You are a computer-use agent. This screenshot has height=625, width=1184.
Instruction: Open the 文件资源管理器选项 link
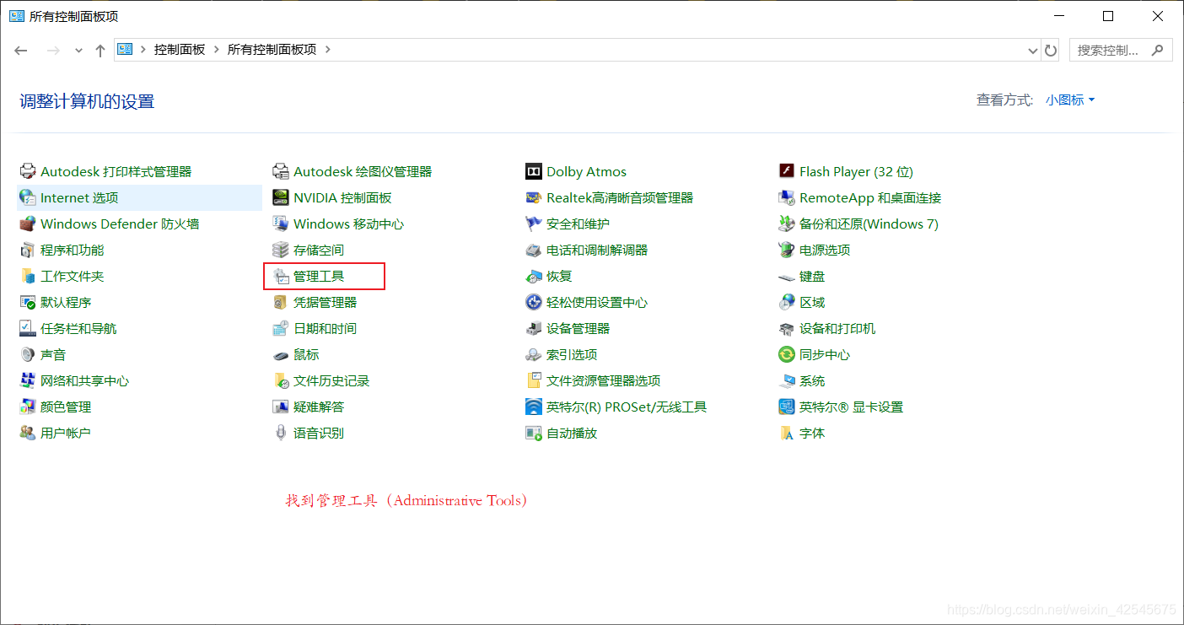coord(604,381)
